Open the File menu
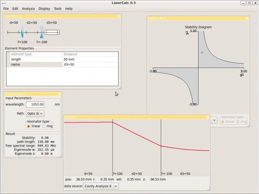Screen dimensions: 259x194 click(6, 8)
